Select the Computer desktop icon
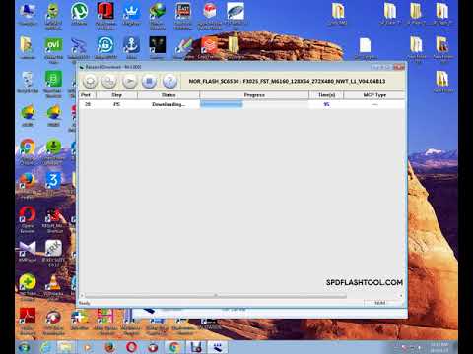The image size is (473, 354). (x=28, y=14)
